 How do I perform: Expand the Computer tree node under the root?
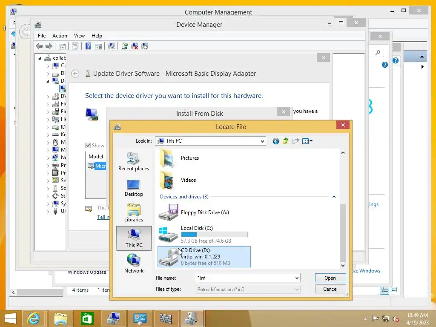[48, 66]
